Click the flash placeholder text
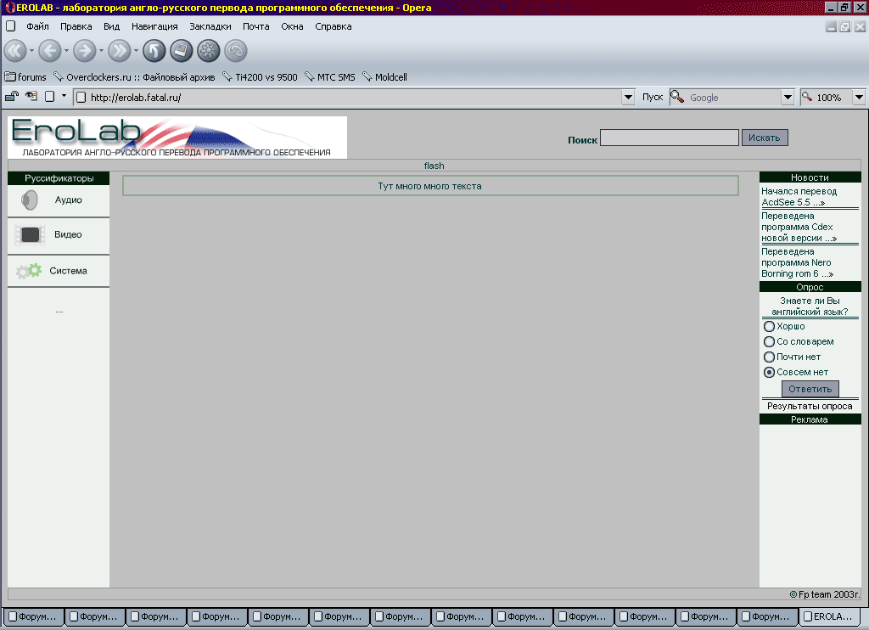Image resolution: width=869 pixels, height=630 pixels. [434, 166]
